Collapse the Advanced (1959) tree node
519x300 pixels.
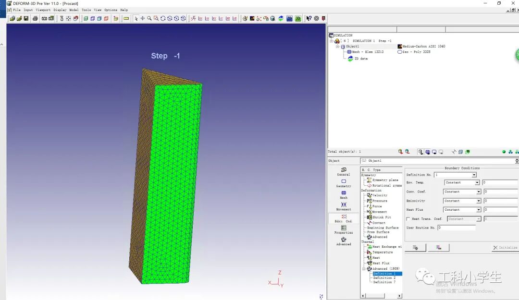click(x=364, y=269)
